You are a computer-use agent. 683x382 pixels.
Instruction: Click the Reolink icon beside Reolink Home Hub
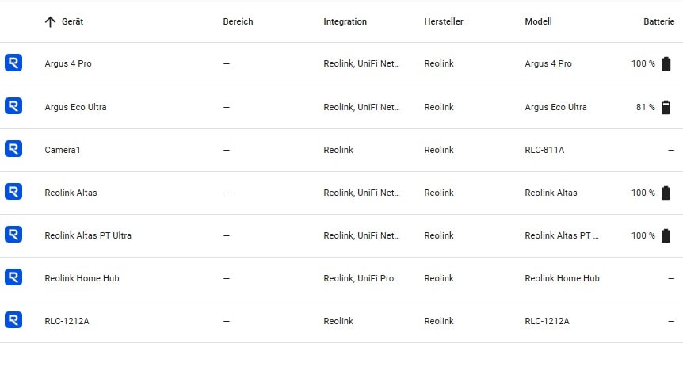click(x=13, y=277)
